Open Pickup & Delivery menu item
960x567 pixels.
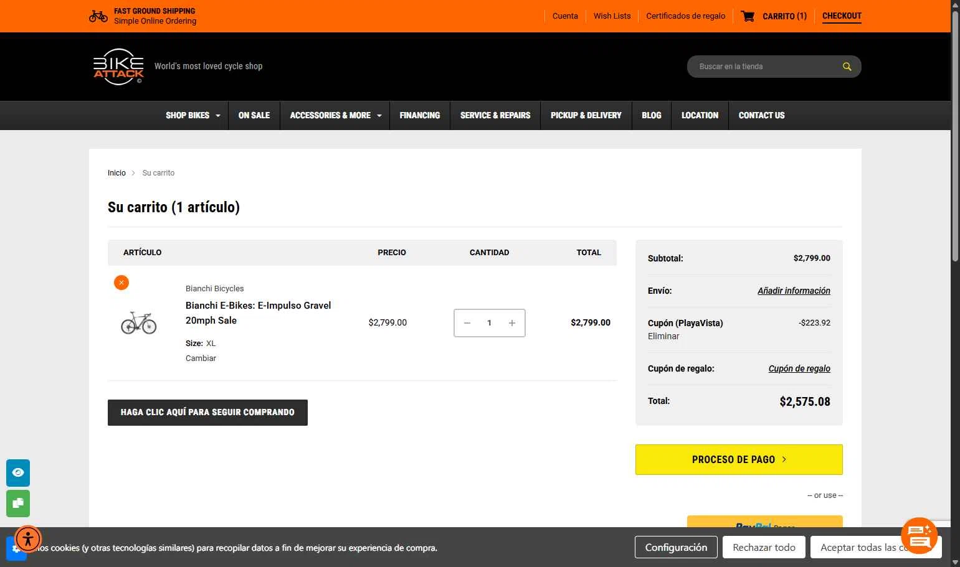pos(586,116)
